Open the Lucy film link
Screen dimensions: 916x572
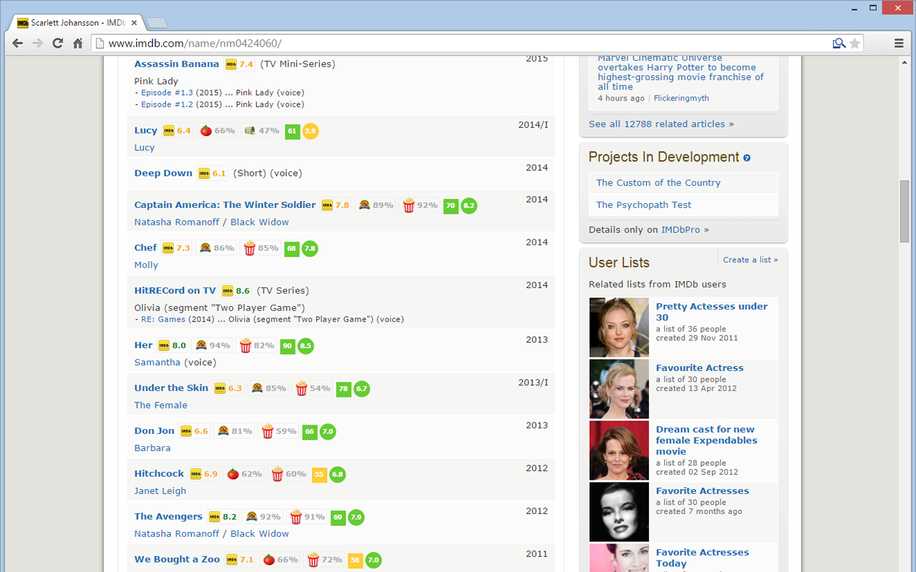point(146,130)
